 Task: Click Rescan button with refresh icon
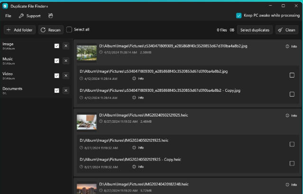[x=51, y=30]
